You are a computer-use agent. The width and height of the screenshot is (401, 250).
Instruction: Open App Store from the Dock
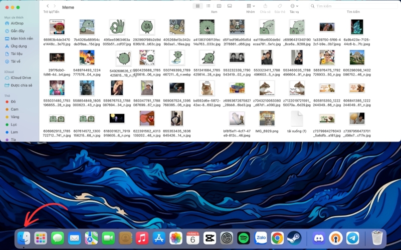click(159, 238)
